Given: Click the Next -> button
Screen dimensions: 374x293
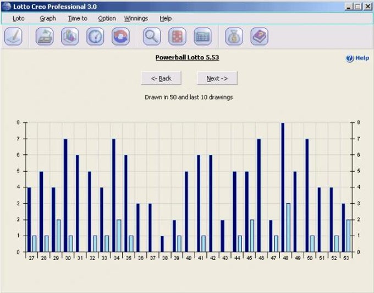Looking at the screenshot, I should (217, 78).
